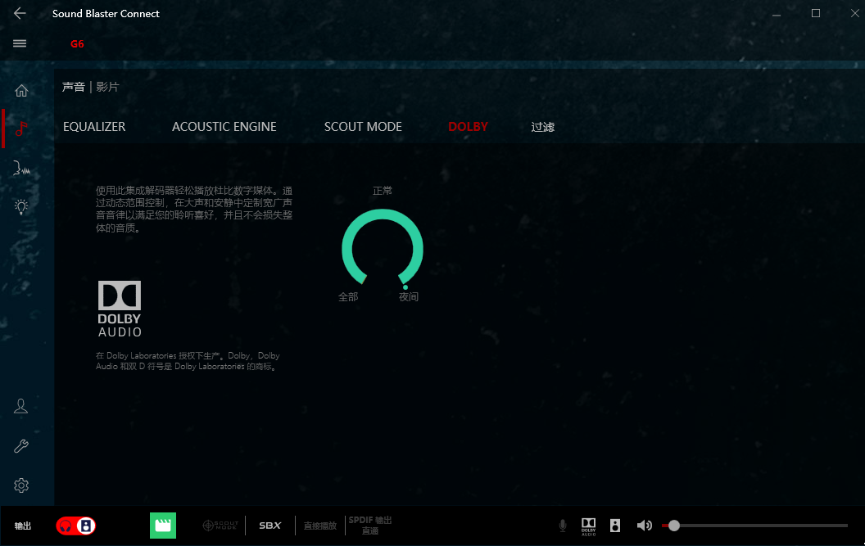Click the master volume slider handle
Viewport: 865px width, 546px height.
[x=673, y=526]
